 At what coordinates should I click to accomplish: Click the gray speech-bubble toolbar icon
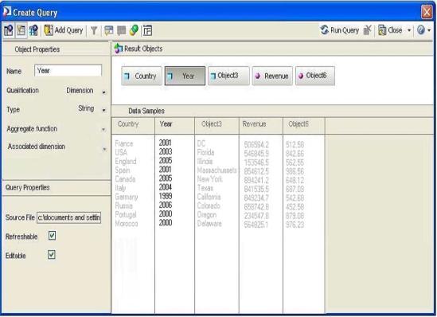(x=122, y=30)
